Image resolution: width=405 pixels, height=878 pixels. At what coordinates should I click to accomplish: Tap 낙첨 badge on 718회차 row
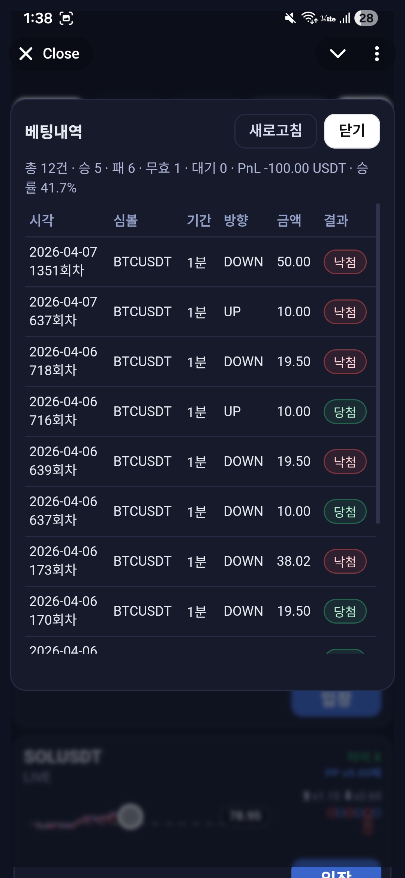tap(345, 362)
